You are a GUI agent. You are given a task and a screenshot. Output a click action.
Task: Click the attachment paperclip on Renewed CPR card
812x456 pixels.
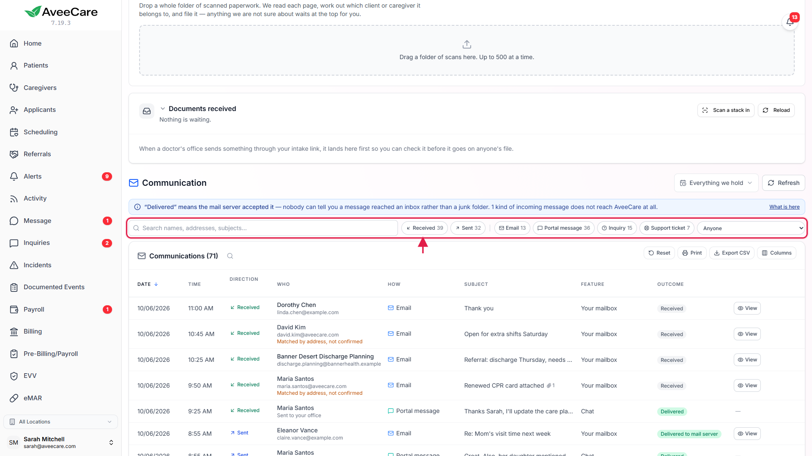click(x=549, y=385)
